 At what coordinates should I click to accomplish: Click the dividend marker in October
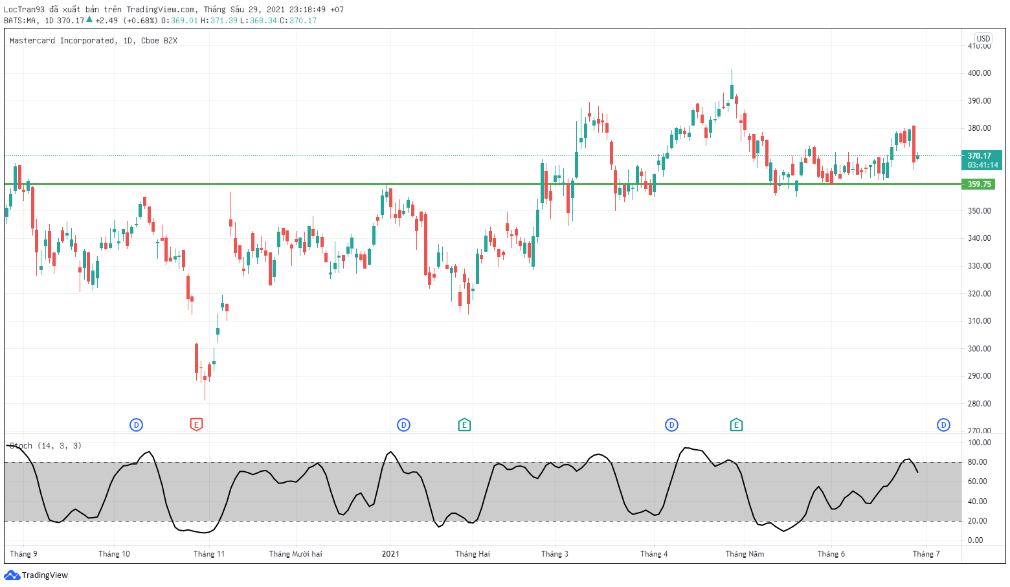[x=136, y=425]
